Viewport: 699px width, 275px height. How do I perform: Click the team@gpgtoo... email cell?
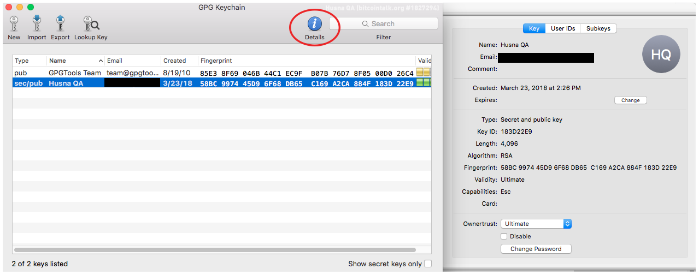click(x=133, y=73)
